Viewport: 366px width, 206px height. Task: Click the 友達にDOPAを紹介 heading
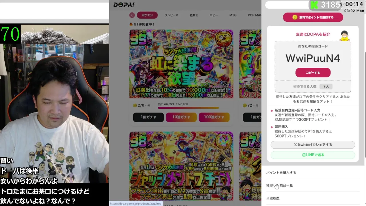coord(313,34)
